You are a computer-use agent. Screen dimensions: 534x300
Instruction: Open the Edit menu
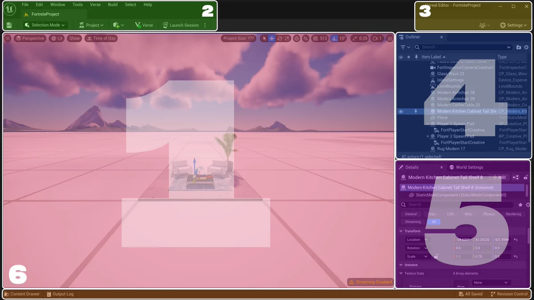pyautogui.click(x=40, y=4)
